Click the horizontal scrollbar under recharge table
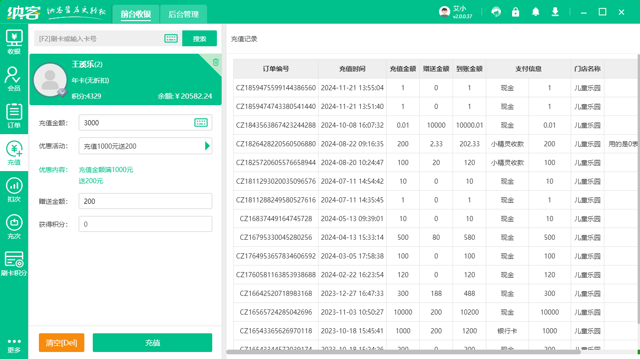This screenshot has height=359, width=640. point(403,352)
